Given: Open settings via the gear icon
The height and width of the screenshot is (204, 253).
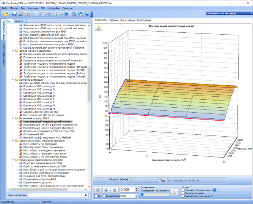Looking at the screenshot, I should click(74, 14).
